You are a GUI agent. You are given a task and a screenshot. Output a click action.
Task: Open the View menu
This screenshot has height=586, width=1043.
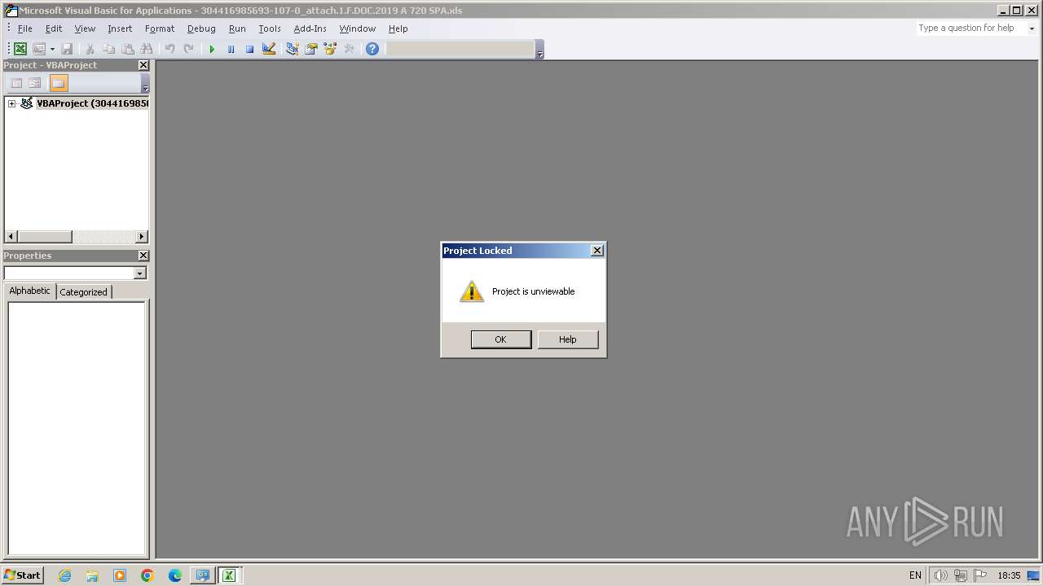click(x=85, y=28)
